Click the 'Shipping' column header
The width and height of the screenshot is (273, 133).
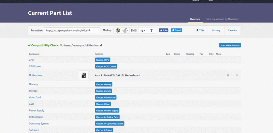point(190,54)
